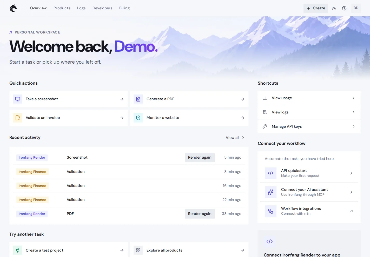Viewport: 370px width, 257px height.
Task: Click the scroll icon beside View logs
Action: [x=265, y=112]
